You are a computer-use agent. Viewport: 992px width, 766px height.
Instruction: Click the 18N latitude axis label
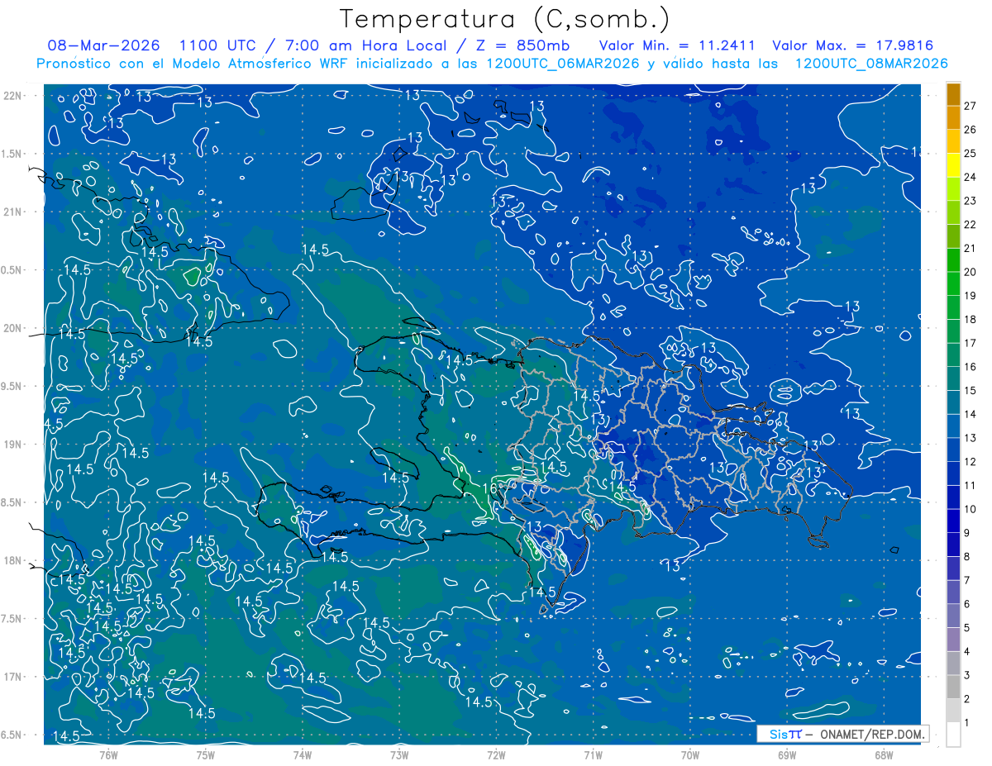tap(14, 560)
